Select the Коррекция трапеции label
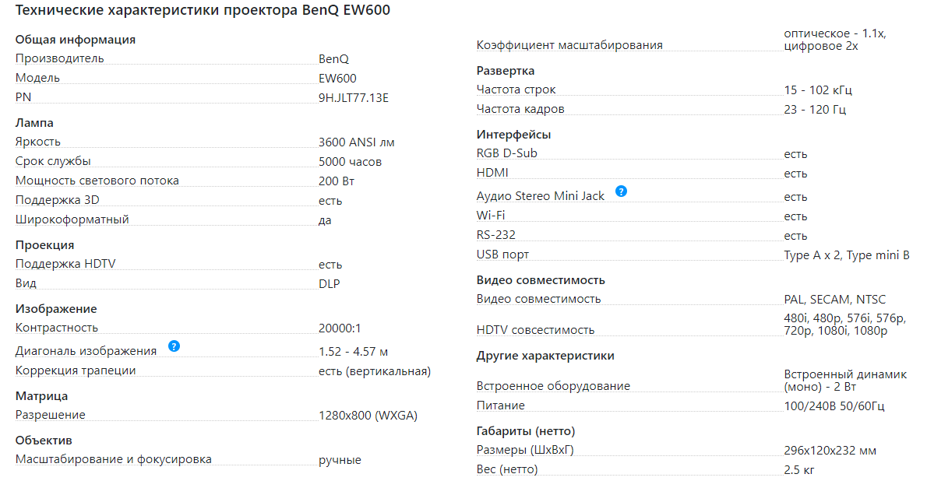Viewport: 927px width, 481px height. click(76, 370)
